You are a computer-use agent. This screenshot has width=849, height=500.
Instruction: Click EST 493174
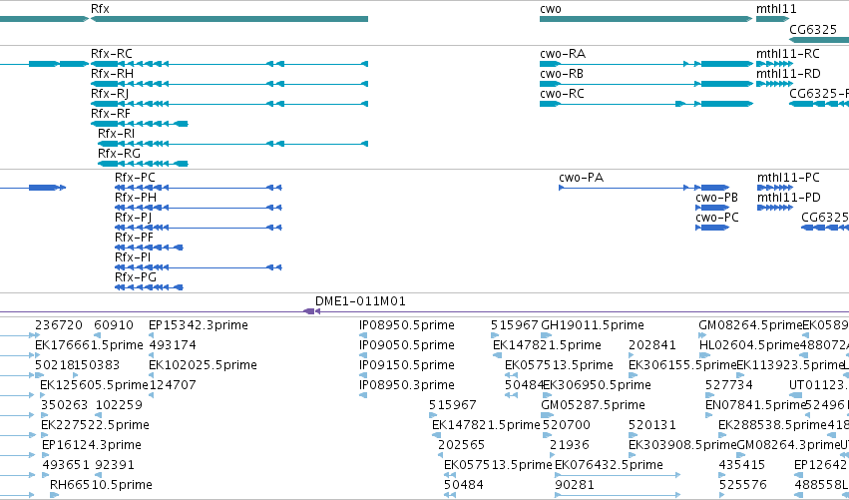pyautogui.click(x=173, y=345)
